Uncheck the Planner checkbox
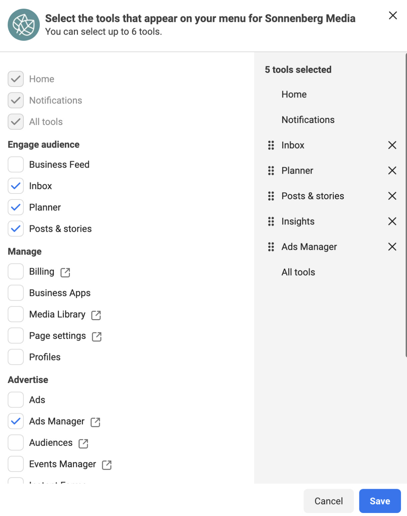The image size is (407, 516). 16,207
